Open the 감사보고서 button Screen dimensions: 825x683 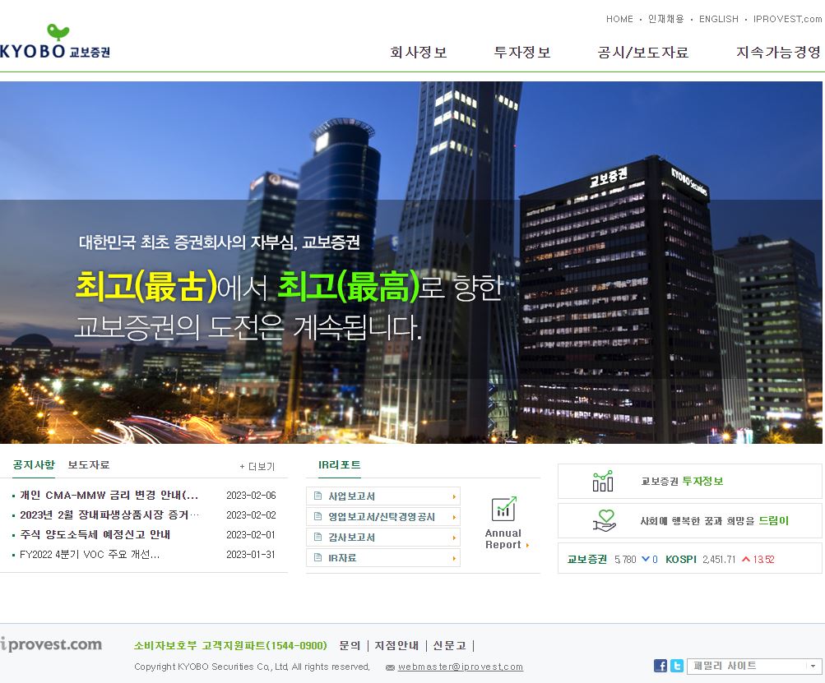383,538
